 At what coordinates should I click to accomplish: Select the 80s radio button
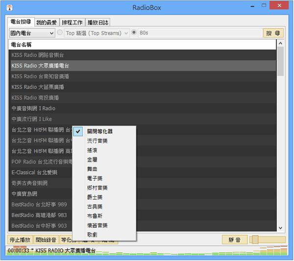click(x=134, y=33)
